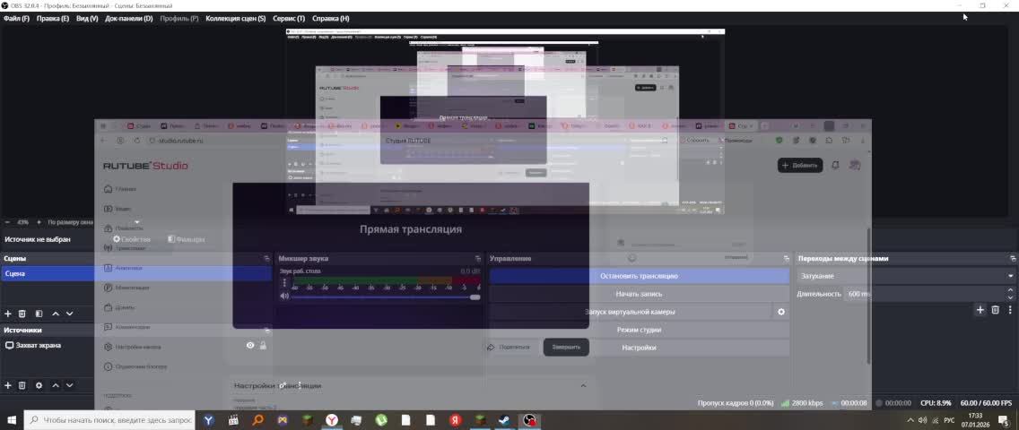1019x430 pixels.
Task: Zoom in preview with plus icon
Action: pyautogui.click(x=39, y=222)
